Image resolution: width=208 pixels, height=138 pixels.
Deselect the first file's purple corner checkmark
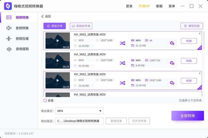coord(200,48)
